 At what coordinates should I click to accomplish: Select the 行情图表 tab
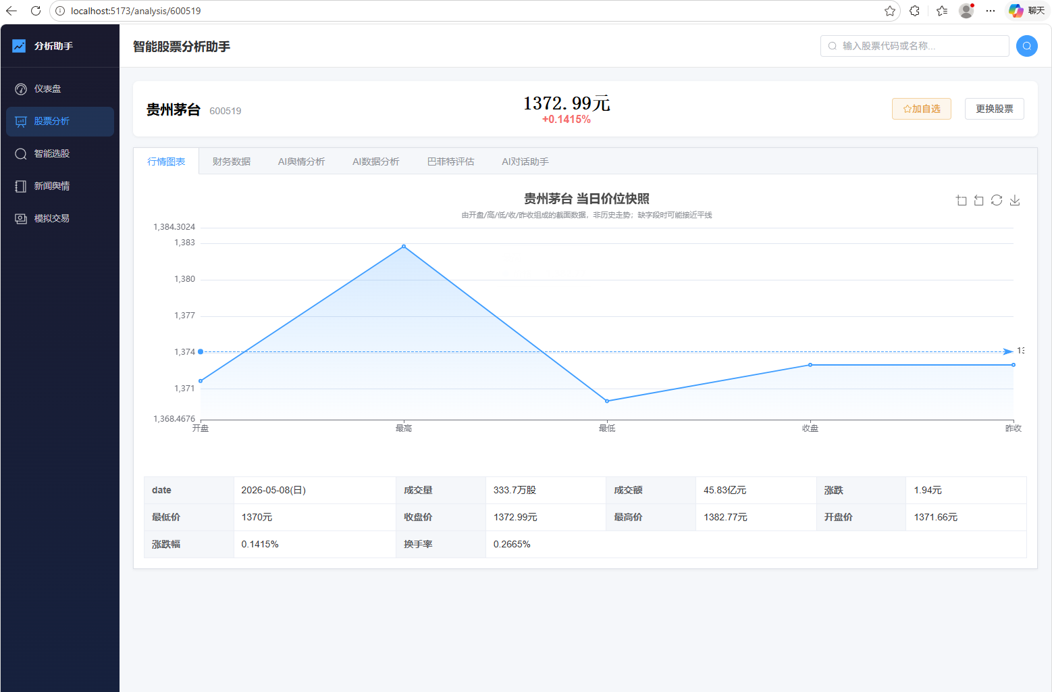point(166,162)
